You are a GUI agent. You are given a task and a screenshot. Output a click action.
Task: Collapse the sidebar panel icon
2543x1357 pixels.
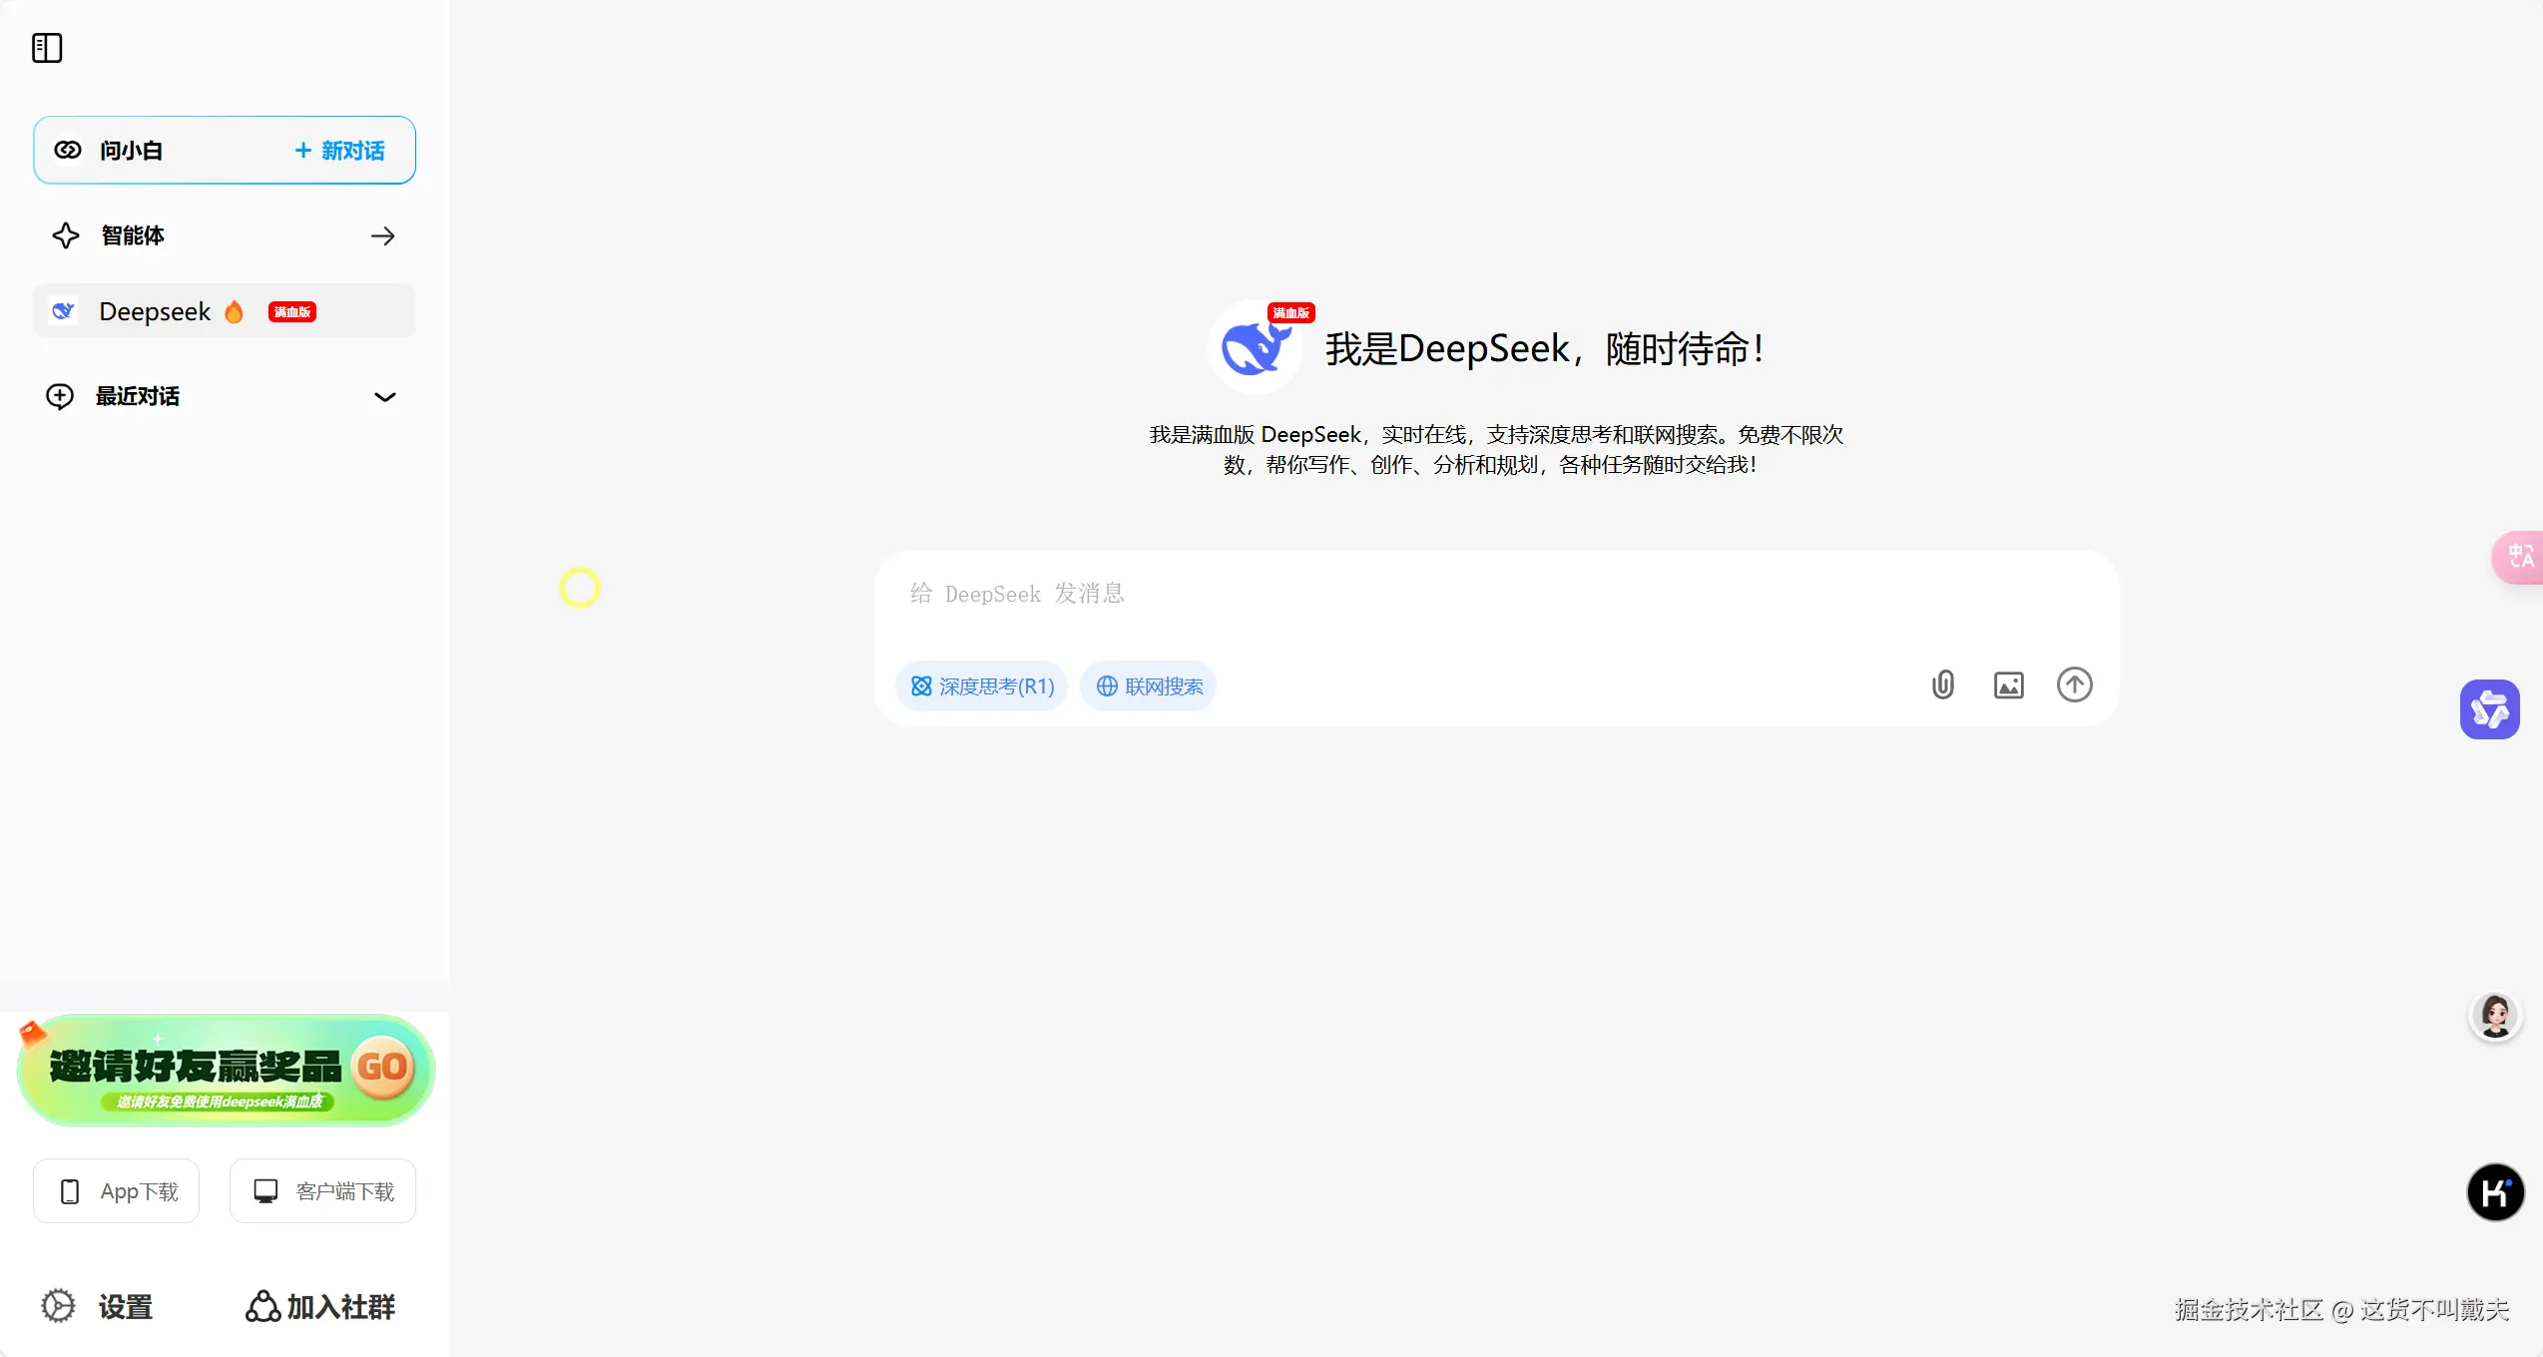click(x=47, y=47)
